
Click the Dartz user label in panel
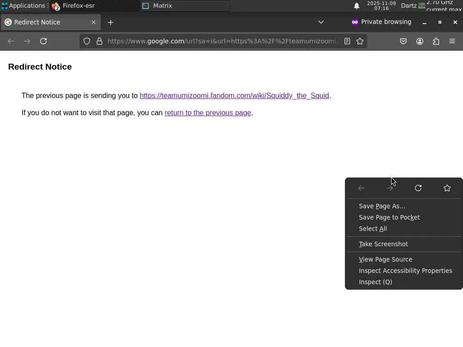click(x=409, y=5)
